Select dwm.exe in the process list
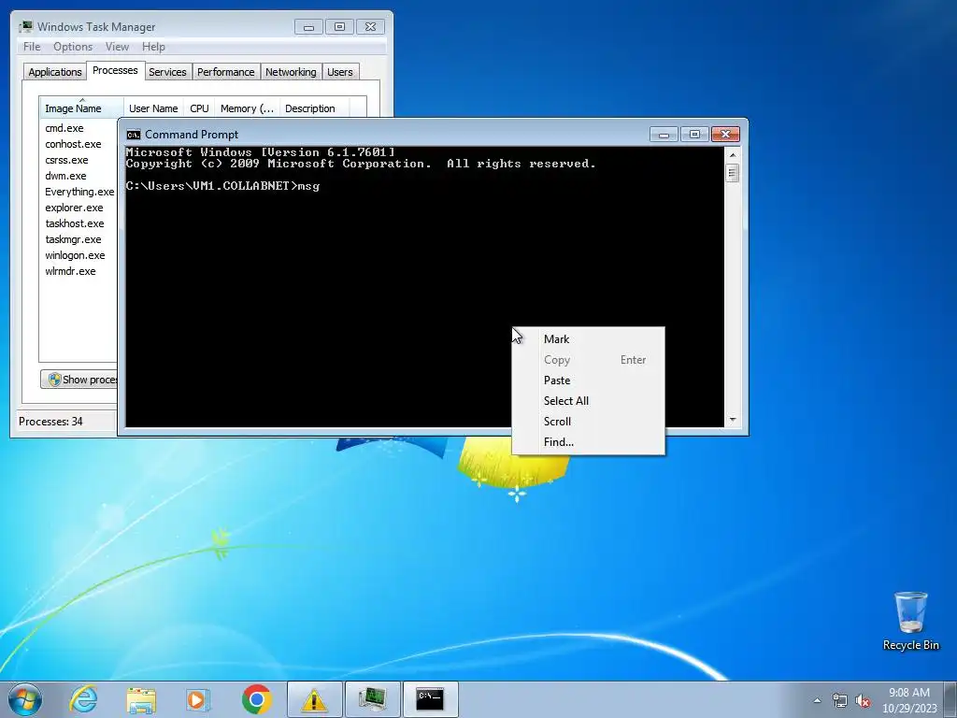This screenshot has height=718, width=957. (65, 176)
